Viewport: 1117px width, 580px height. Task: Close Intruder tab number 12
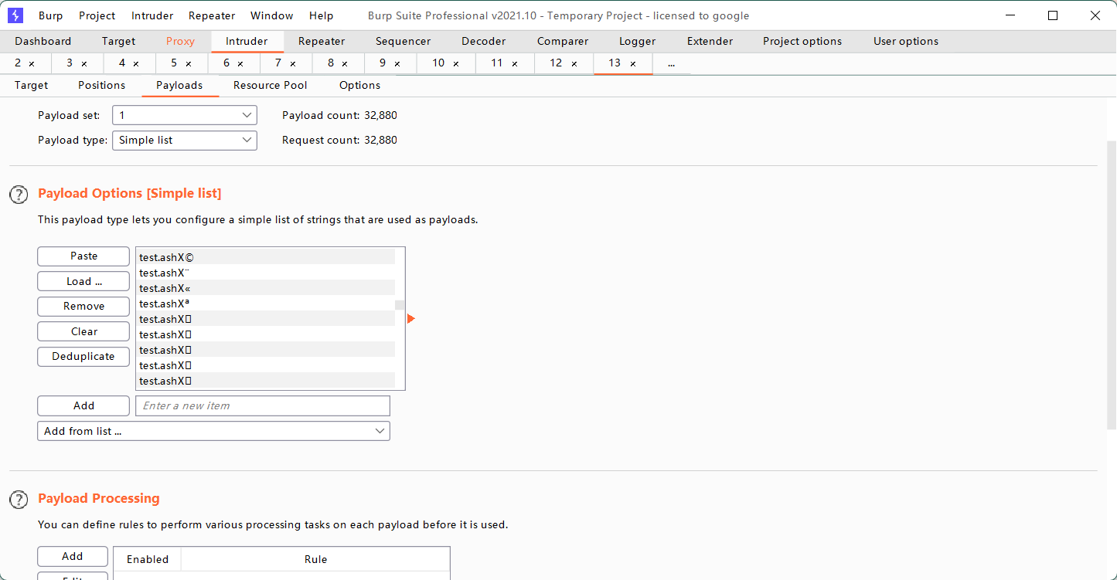point(574,63)
